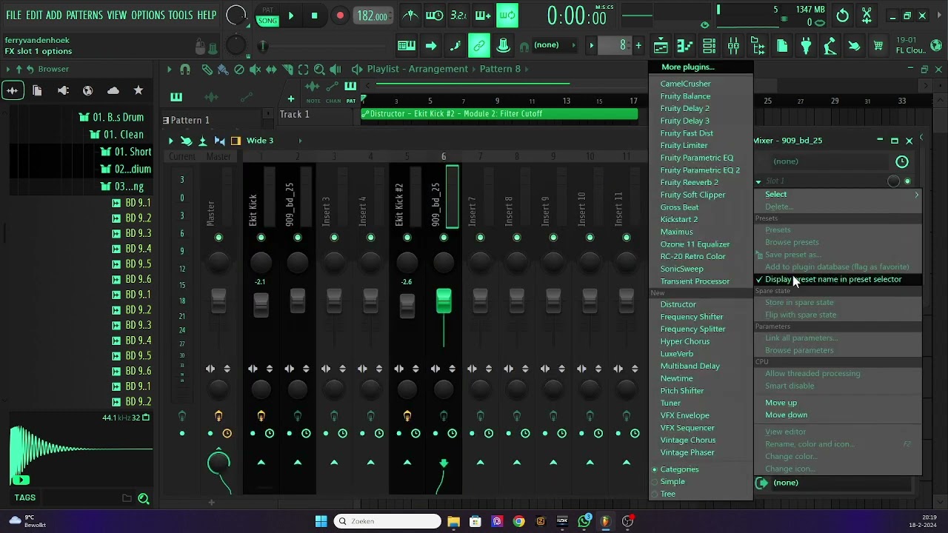
Task: Open the browser cloud tab icon
Action: 113,90
